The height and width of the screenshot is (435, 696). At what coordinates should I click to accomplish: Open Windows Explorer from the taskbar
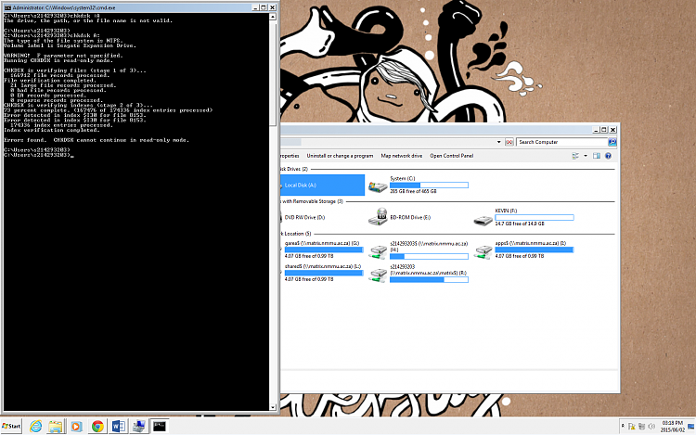click(x=56, y=427)
